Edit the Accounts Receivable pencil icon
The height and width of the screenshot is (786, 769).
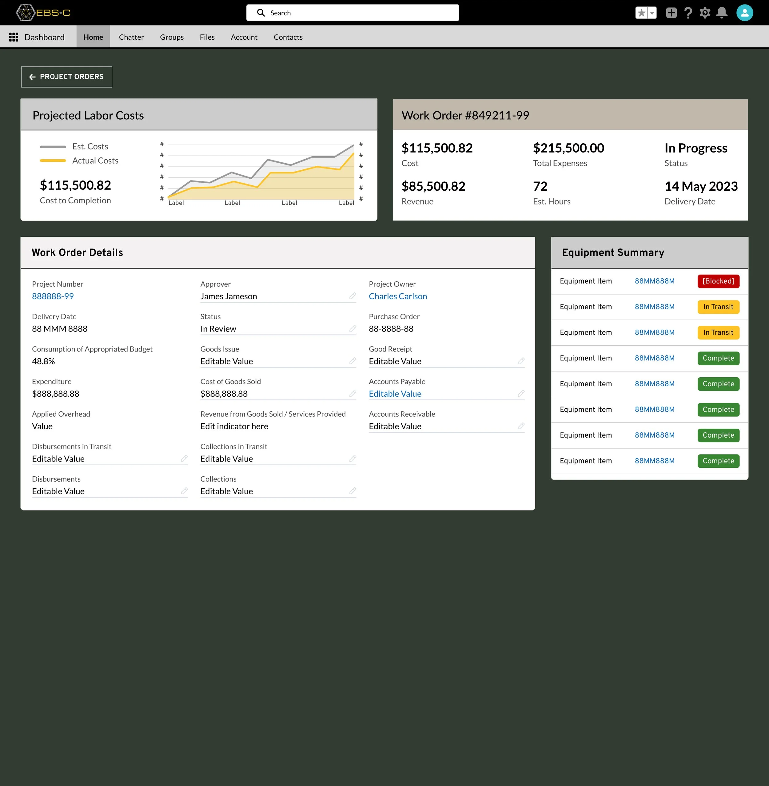521,426
